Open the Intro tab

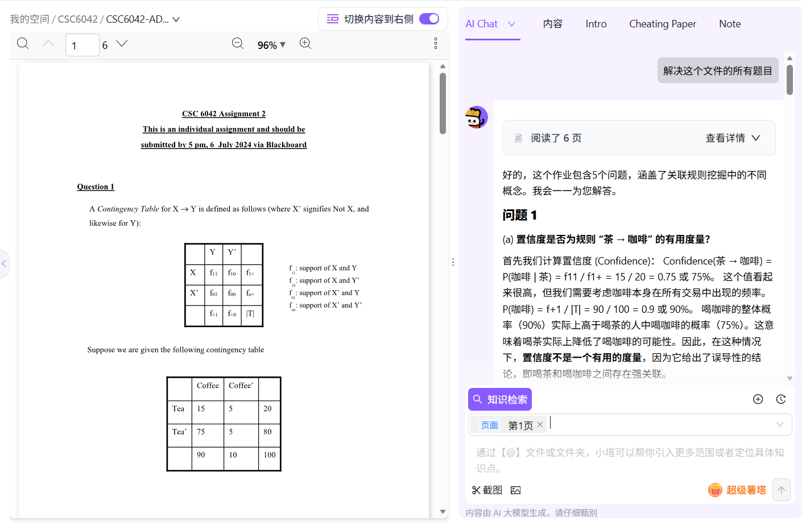coord(596,24)
